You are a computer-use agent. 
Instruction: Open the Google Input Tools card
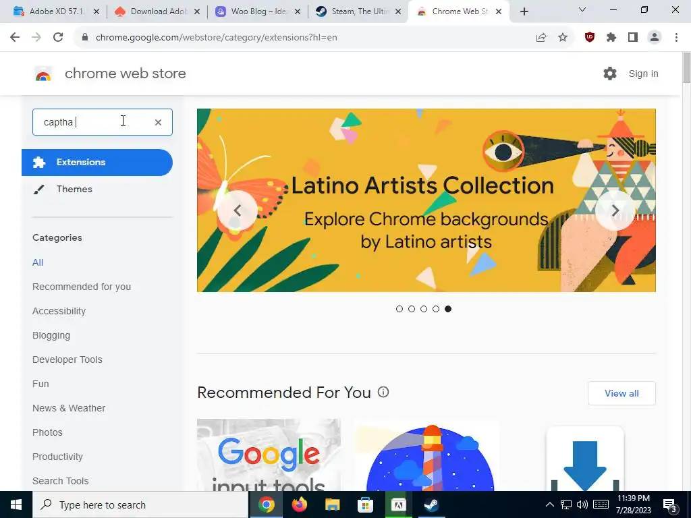(269, 455)
